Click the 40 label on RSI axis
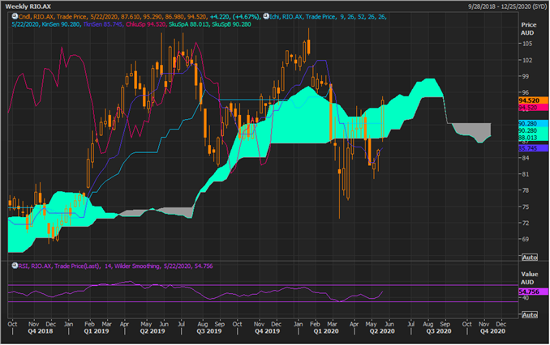Viewport: 550px width, 345px height. (x=526, y=298)
